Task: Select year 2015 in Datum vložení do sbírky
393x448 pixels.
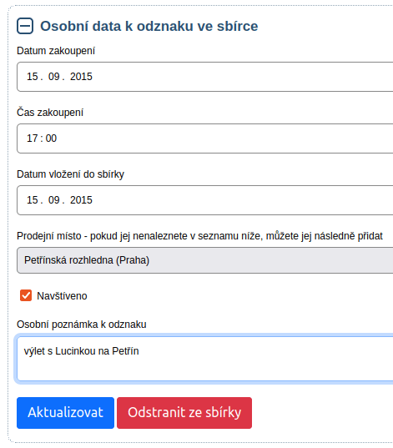Action: coord(81,200)
